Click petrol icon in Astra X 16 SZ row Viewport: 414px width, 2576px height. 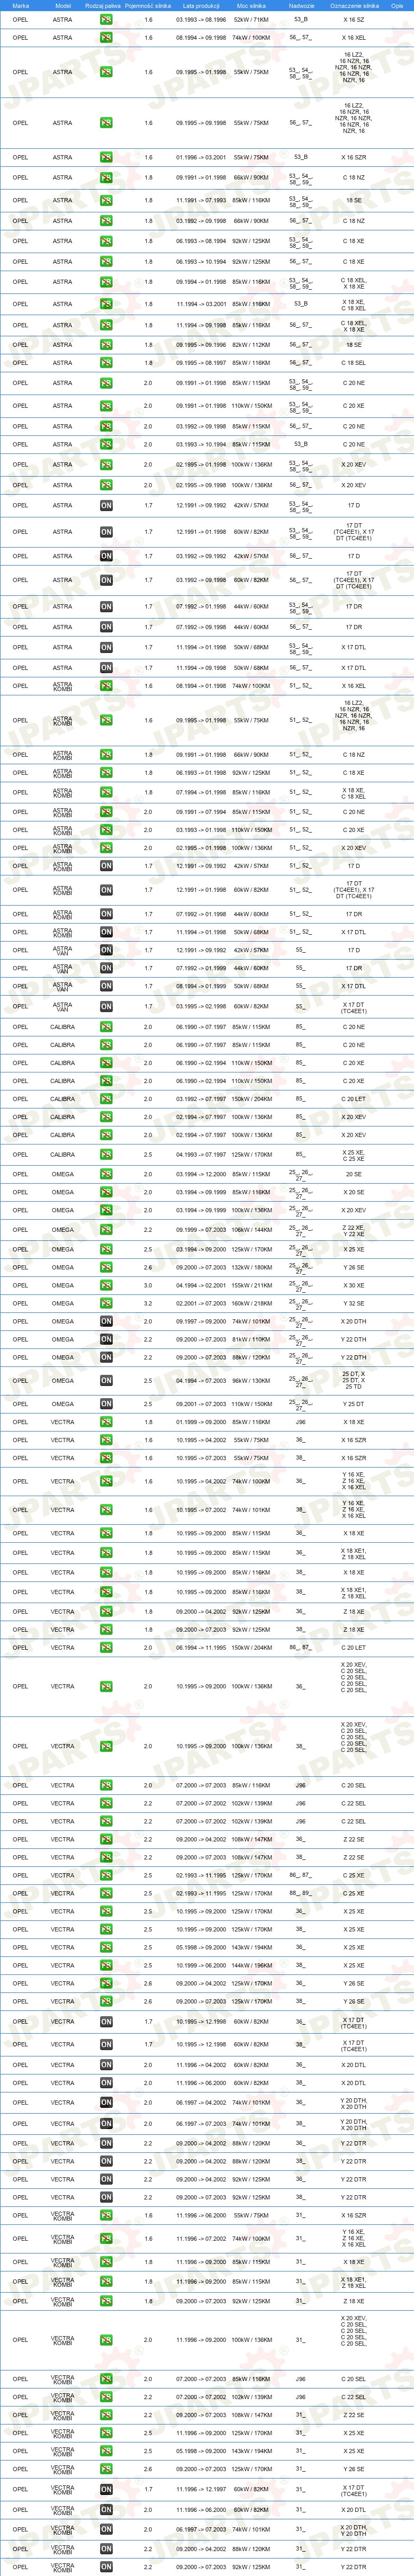[106, 19]
